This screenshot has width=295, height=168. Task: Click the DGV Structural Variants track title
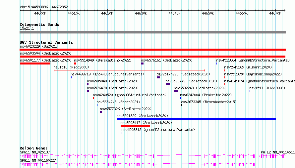(46, 42)
